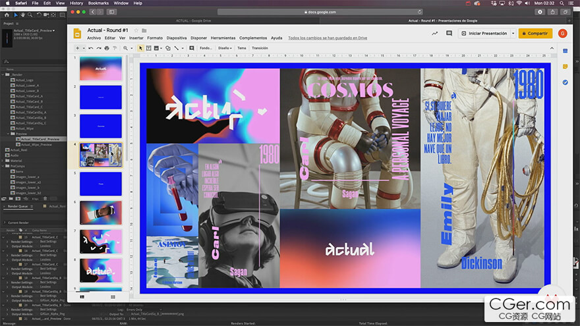Open the Tasks side panel icon

pyautogui.click(x=565, y=82)
